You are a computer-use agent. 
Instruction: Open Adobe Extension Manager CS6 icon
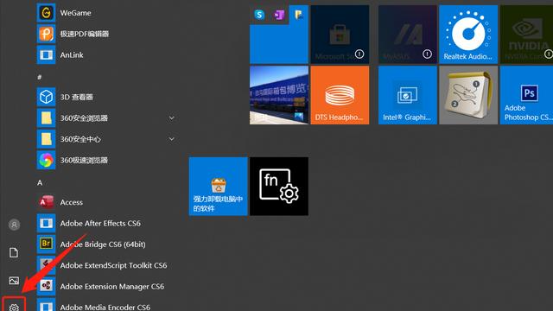click(x=46, y=286)
